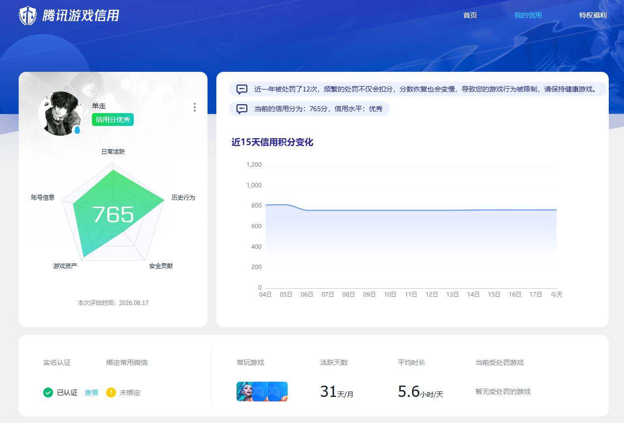624x423 pixels.
Task: Click the 04日 label on chart axis
Action: click(x=266, y=294)
